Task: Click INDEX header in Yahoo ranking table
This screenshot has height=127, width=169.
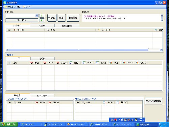Action: pyautogui.click(x=40, y=103)
